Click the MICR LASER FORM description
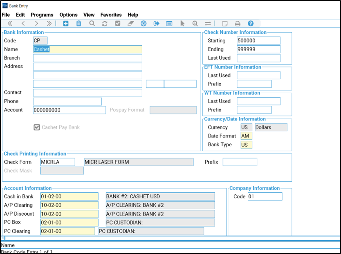 [x=139, y=162]
